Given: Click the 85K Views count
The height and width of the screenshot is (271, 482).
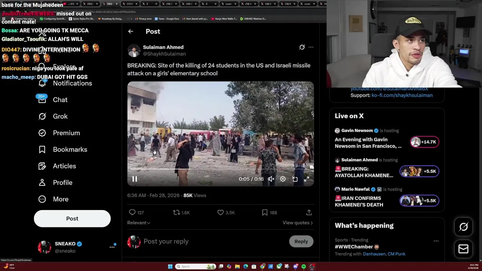Looking at the screenshot, I should click(195, 195).
